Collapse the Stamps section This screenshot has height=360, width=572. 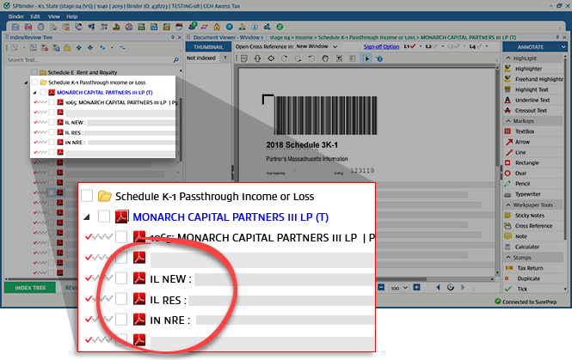pyautogui.click(x=508, y=258)
